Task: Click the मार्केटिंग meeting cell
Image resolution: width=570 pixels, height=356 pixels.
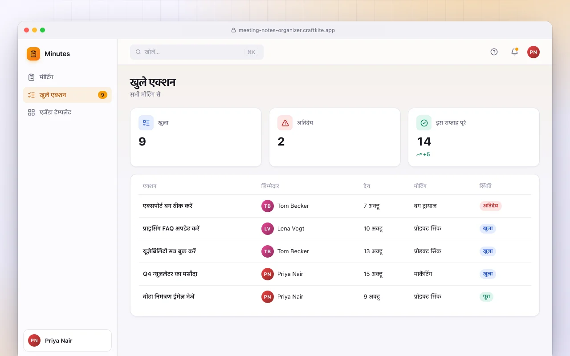Action: (x=423, y=274)
